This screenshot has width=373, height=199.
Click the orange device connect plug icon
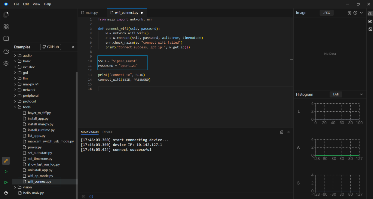6,161
